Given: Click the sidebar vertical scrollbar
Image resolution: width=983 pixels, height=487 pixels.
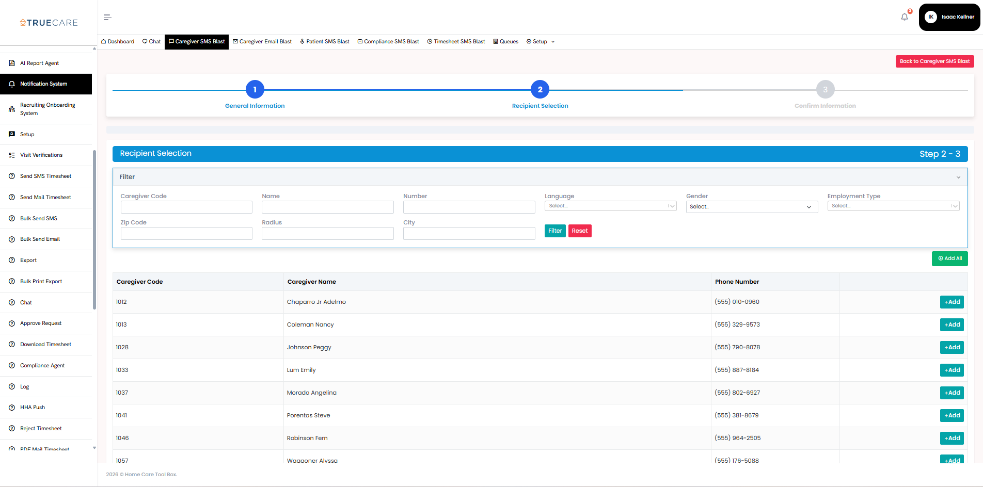Looking at the screenshot, I should [94, 230].
